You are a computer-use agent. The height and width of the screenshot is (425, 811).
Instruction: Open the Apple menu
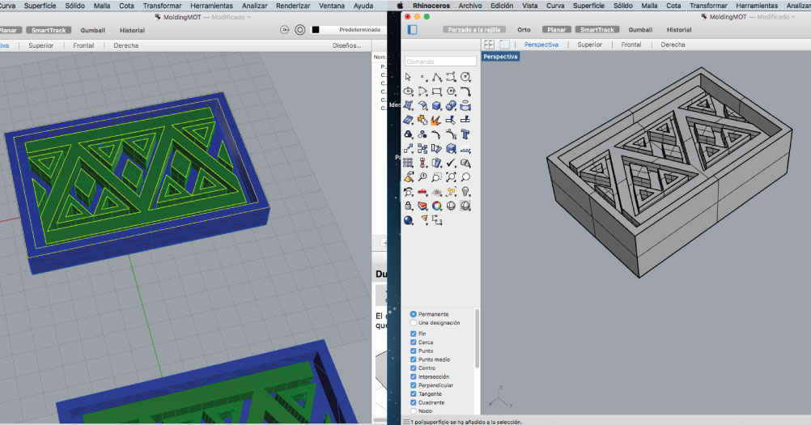(400, 6)
